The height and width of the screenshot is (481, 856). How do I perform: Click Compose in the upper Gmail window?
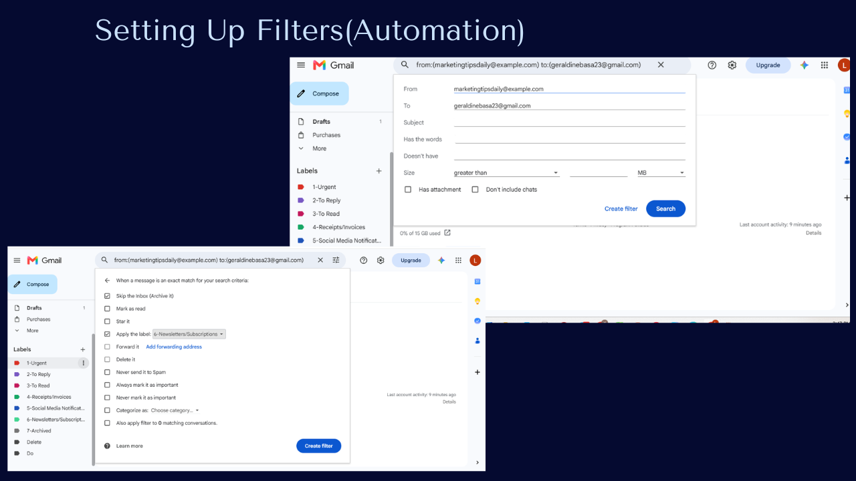pos(320,94)
